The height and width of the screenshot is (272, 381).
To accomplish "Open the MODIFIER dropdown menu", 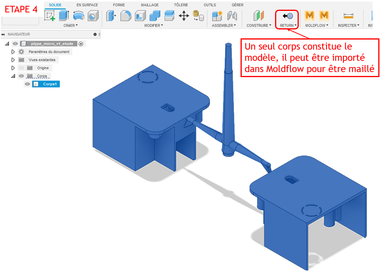I will tap(154, 26).
